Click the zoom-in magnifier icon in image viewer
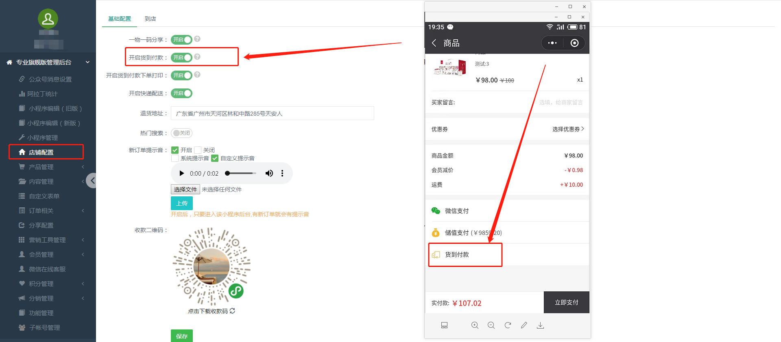 [475, 325]
